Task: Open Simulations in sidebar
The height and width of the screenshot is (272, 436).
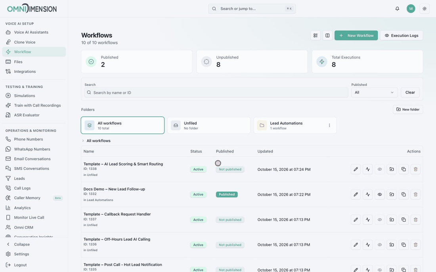Action: click(34, 95)
